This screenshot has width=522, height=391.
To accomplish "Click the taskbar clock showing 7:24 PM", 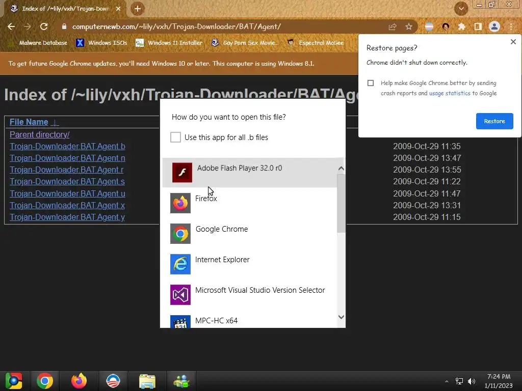I will [x=499, y=381].
